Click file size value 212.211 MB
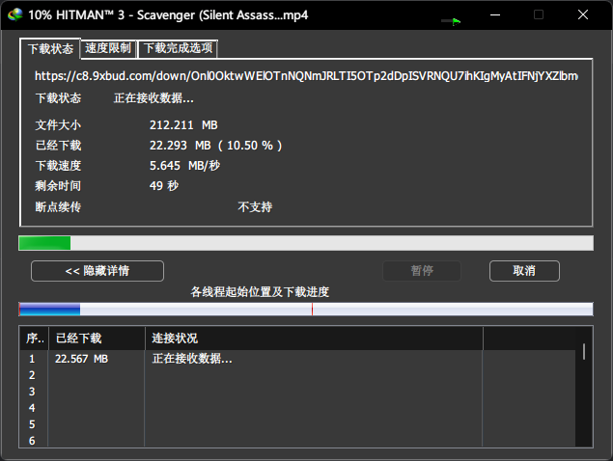Image resolution: width=613 pixels, height=461 pixels. tap(183, 125)
